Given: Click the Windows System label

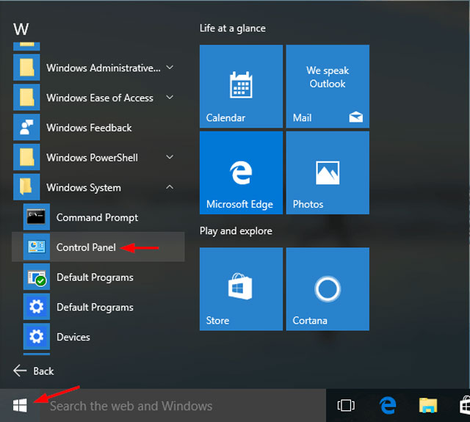Looking at the screenshot, I should (84, 188).
